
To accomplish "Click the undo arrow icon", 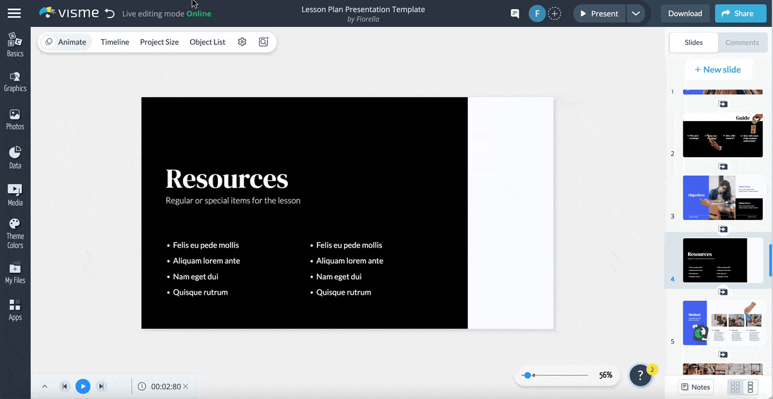I will point(110,14).
